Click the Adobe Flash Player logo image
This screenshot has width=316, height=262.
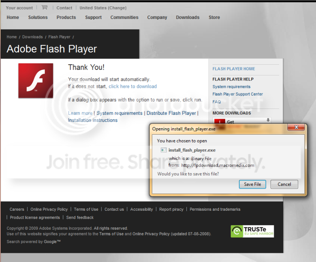pos(36,80)
